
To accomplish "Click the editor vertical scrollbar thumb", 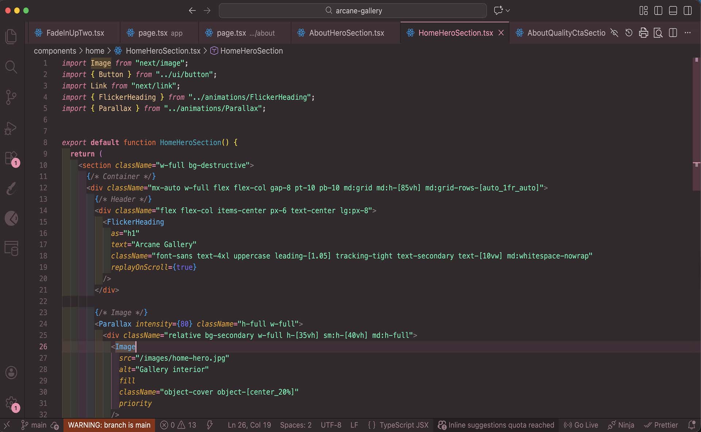I will [696, 124].
